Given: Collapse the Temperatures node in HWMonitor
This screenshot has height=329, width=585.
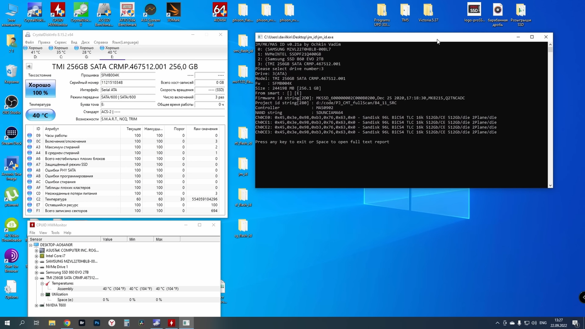Looking at the screenshot, I should 42,284.
